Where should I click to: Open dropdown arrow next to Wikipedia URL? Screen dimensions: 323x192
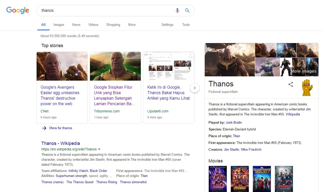pyautogui.click(x=99, y=149)
